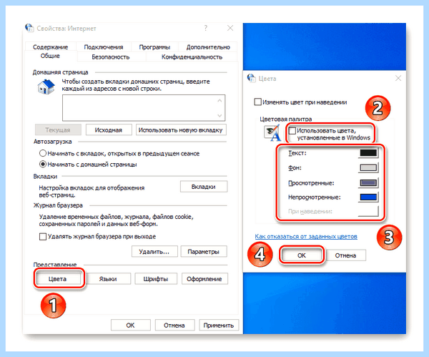Click the При наведении color swatch

click(368, 211)
